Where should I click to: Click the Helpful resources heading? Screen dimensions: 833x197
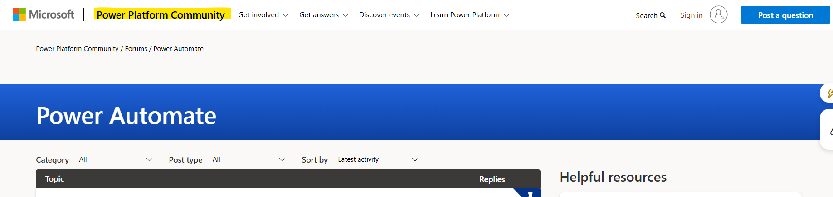(x=613, y=177)
